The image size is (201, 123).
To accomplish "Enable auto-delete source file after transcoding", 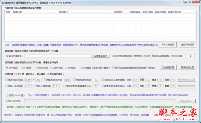I will (113, 68).
